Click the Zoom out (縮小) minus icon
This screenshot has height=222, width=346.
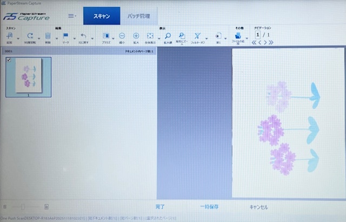[x=122, y=36]
